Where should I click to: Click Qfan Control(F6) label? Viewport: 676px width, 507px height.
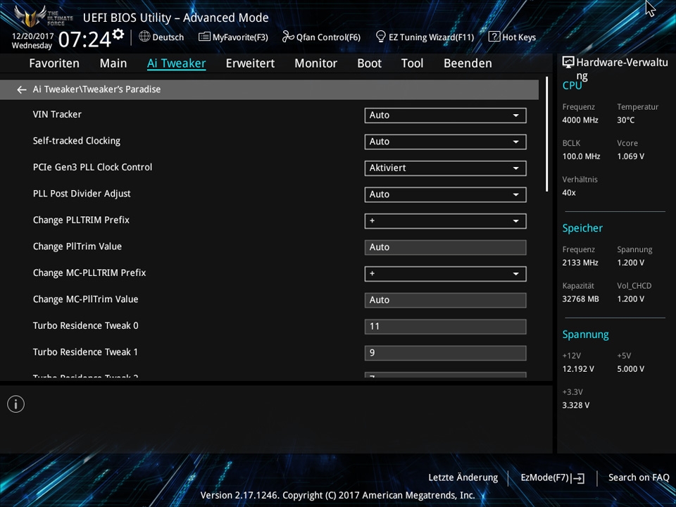tap(328, 37)
